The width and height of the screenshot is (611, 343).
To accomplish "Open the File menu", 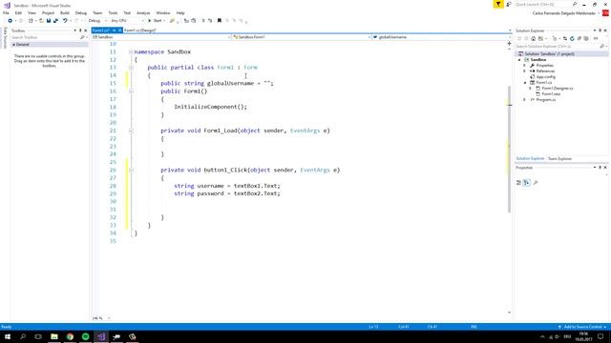I will (6, 12).
